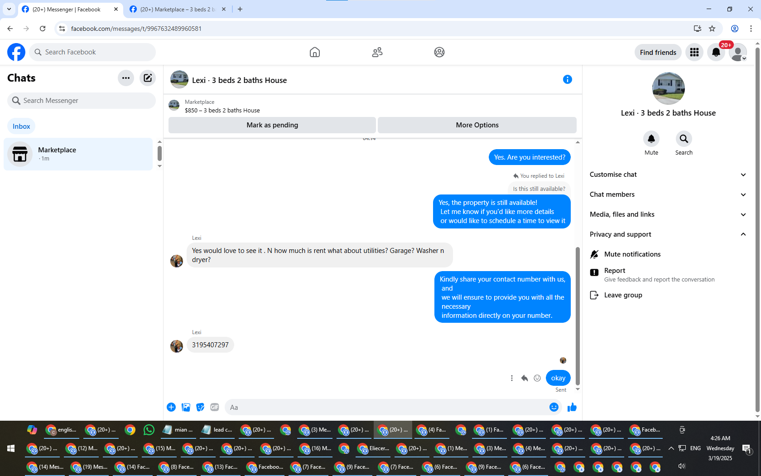Click Lexi's phone number message 3195407297
The height and width of the screenshot is (476, 761).
coord(210,345)
